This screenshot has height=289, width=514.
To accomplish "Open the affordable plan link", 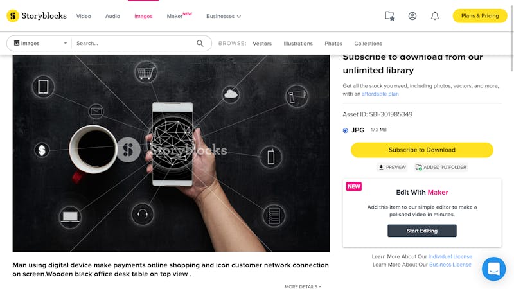I will (380, 94).
